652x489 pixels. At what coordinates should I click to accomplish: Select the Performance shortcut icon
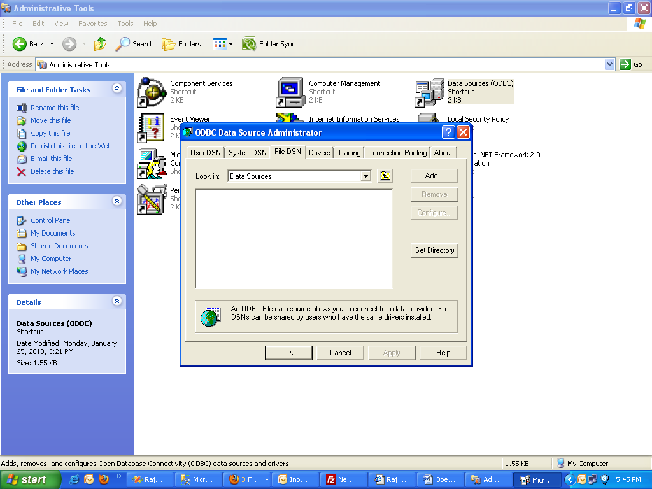pyautogui.click(x=152, y=199)
